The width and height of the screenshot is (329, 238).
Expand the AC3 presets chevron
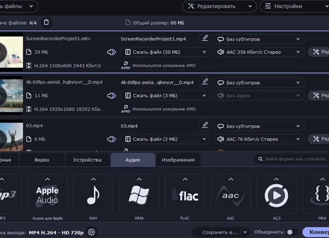click(x=277, y=179)
